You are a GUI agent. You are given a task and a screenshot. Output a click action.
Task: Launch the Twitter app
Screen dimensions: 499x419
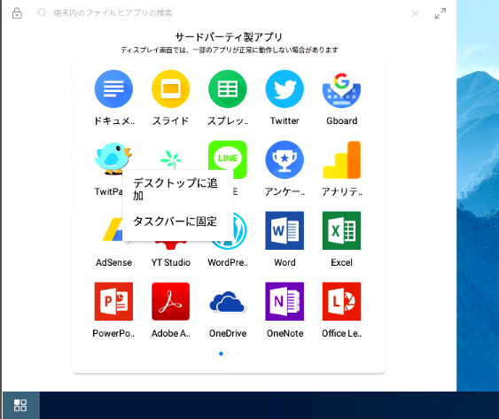point(285,89)
